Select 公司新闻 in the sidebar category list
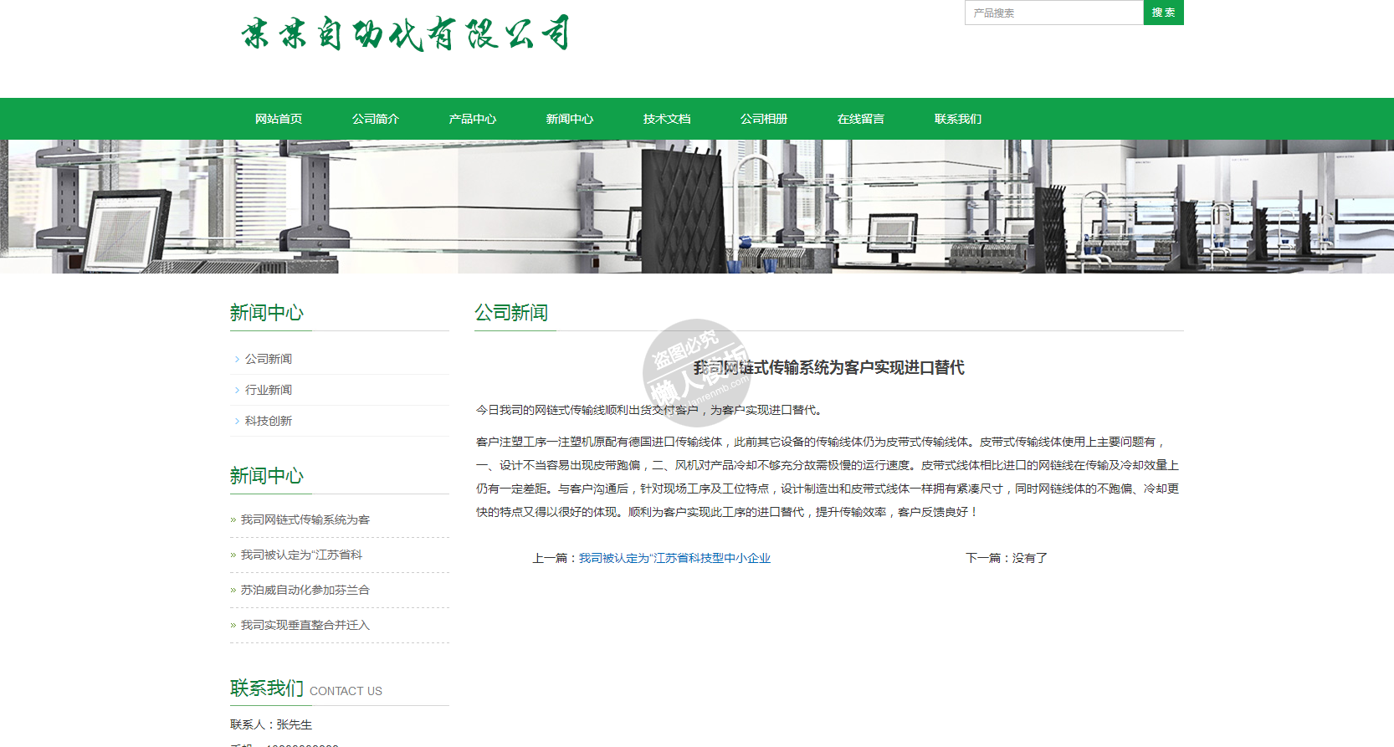 click(x=269, y=359)
